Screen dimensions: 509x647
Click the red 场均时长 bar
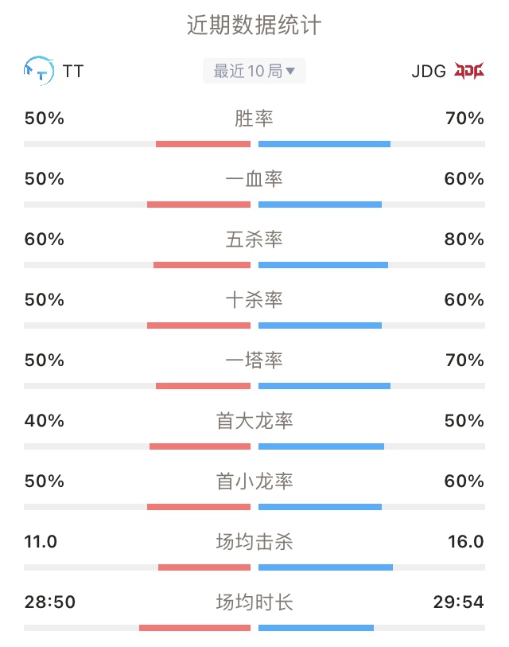(x=195, y=628)
